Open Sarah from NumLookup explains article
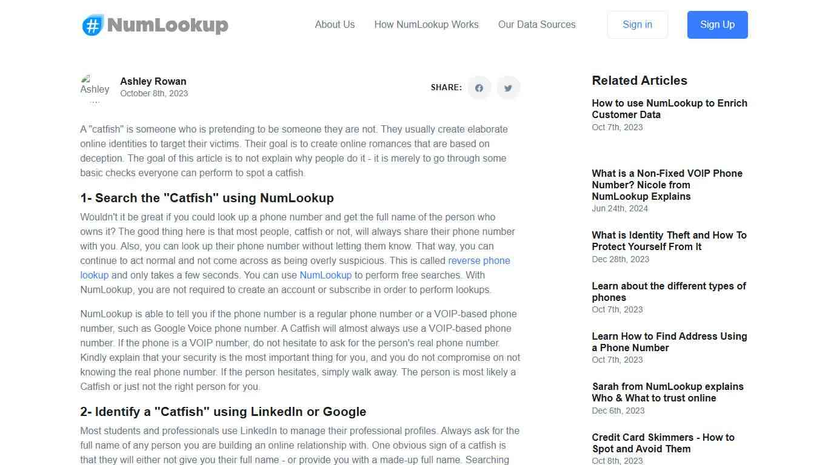The image size is (828, 465). click(667, 392)
